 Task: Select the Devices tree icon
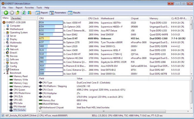click(x=8, y=56)
